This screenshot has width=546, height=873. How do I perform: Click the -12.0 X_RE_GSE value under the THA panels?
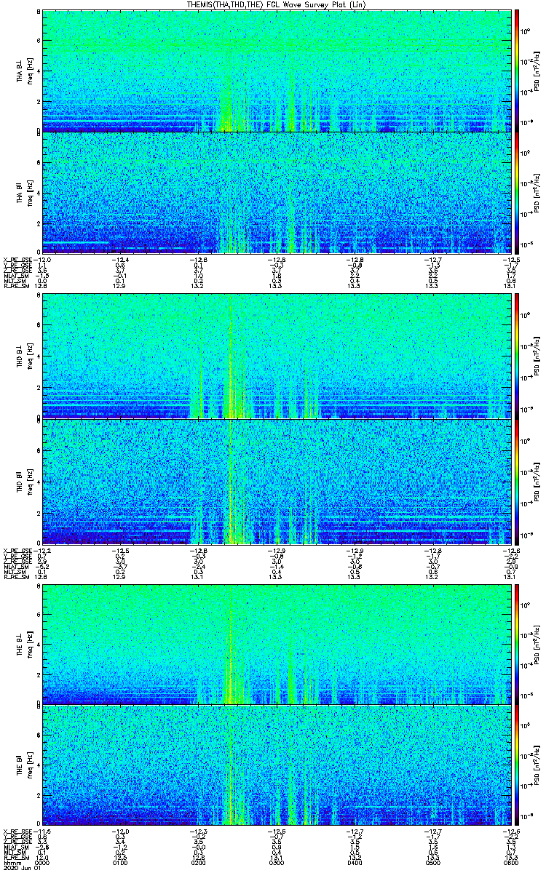click(x=42, y=259)
